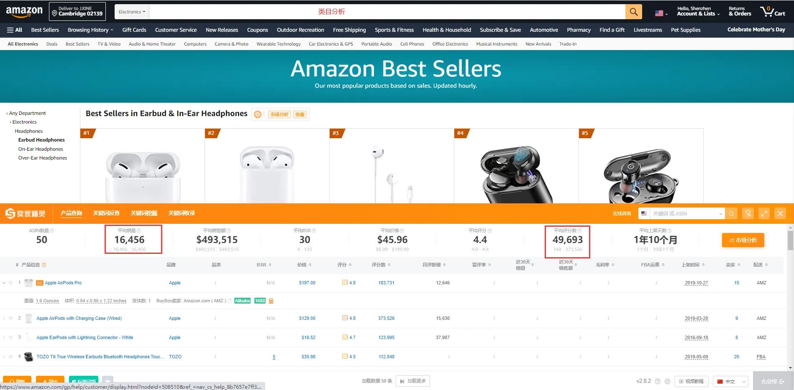
Task: Toggle heart on Apple EarPods Lightning row
Action: [11, 337]
